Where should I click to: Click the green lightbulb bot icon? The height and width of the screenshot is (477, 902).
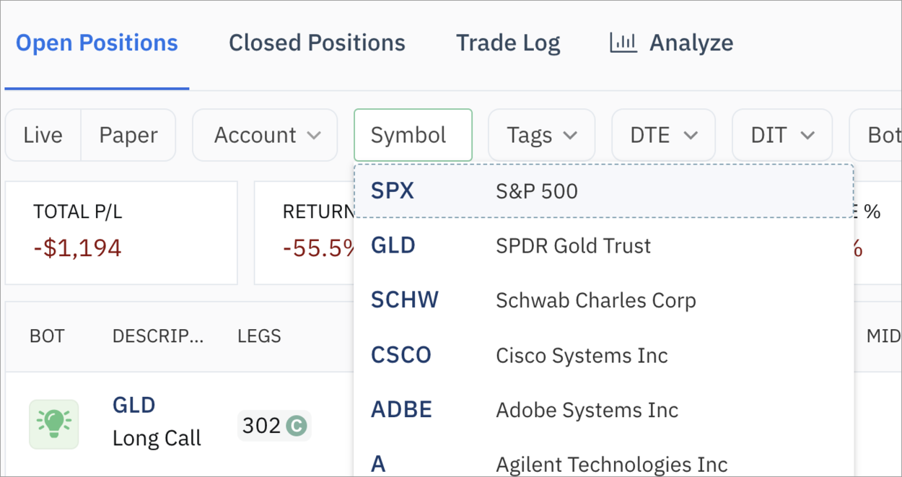pos(54,424)
